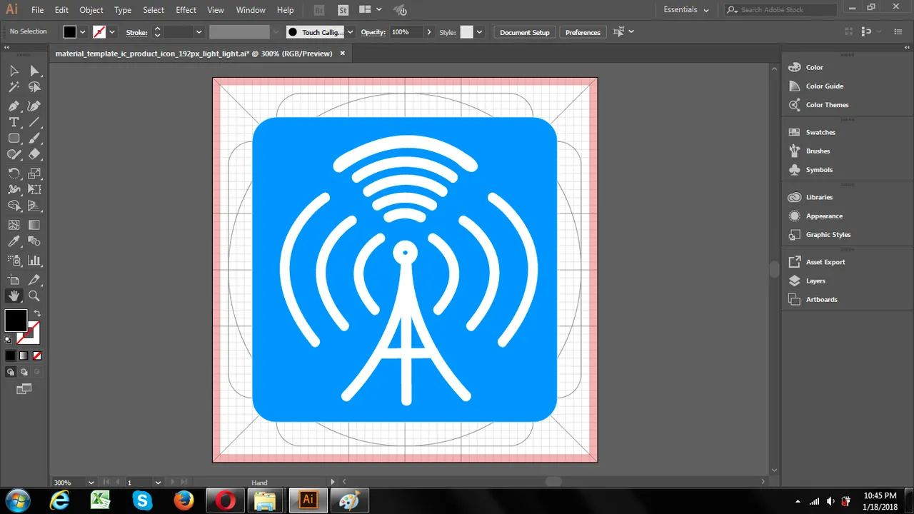914x514 pixels.
Task: Open the Window menu
Action: coord(251,10)
